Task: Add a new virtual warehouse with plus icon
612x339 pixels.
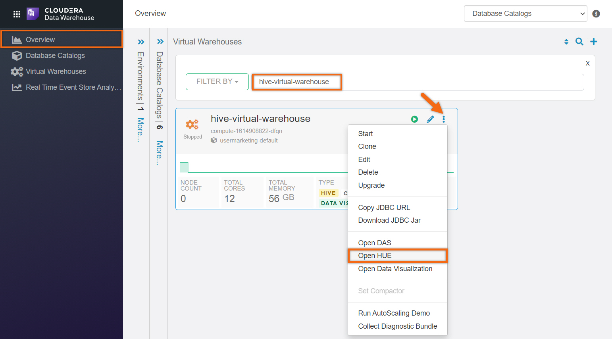Action: pyautogui.click(x=594, y=42)
